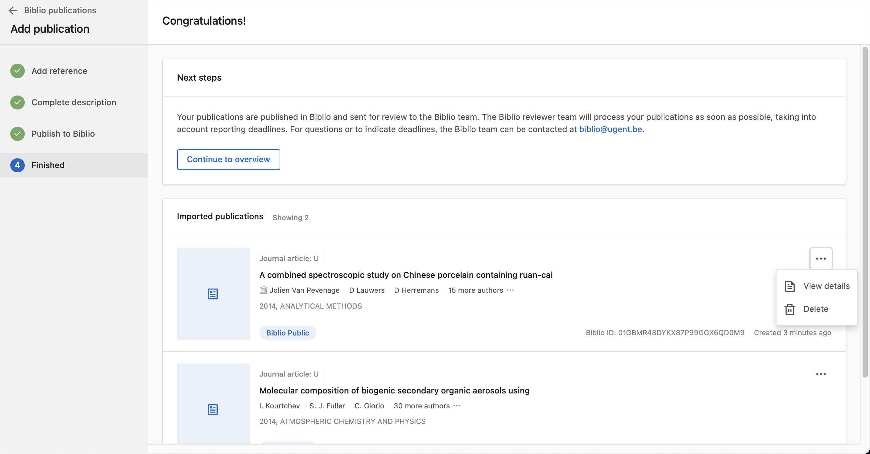Click the green checkmark beside Add reference
This screenshot has width=870, height=454.
(x=17, y=71)
